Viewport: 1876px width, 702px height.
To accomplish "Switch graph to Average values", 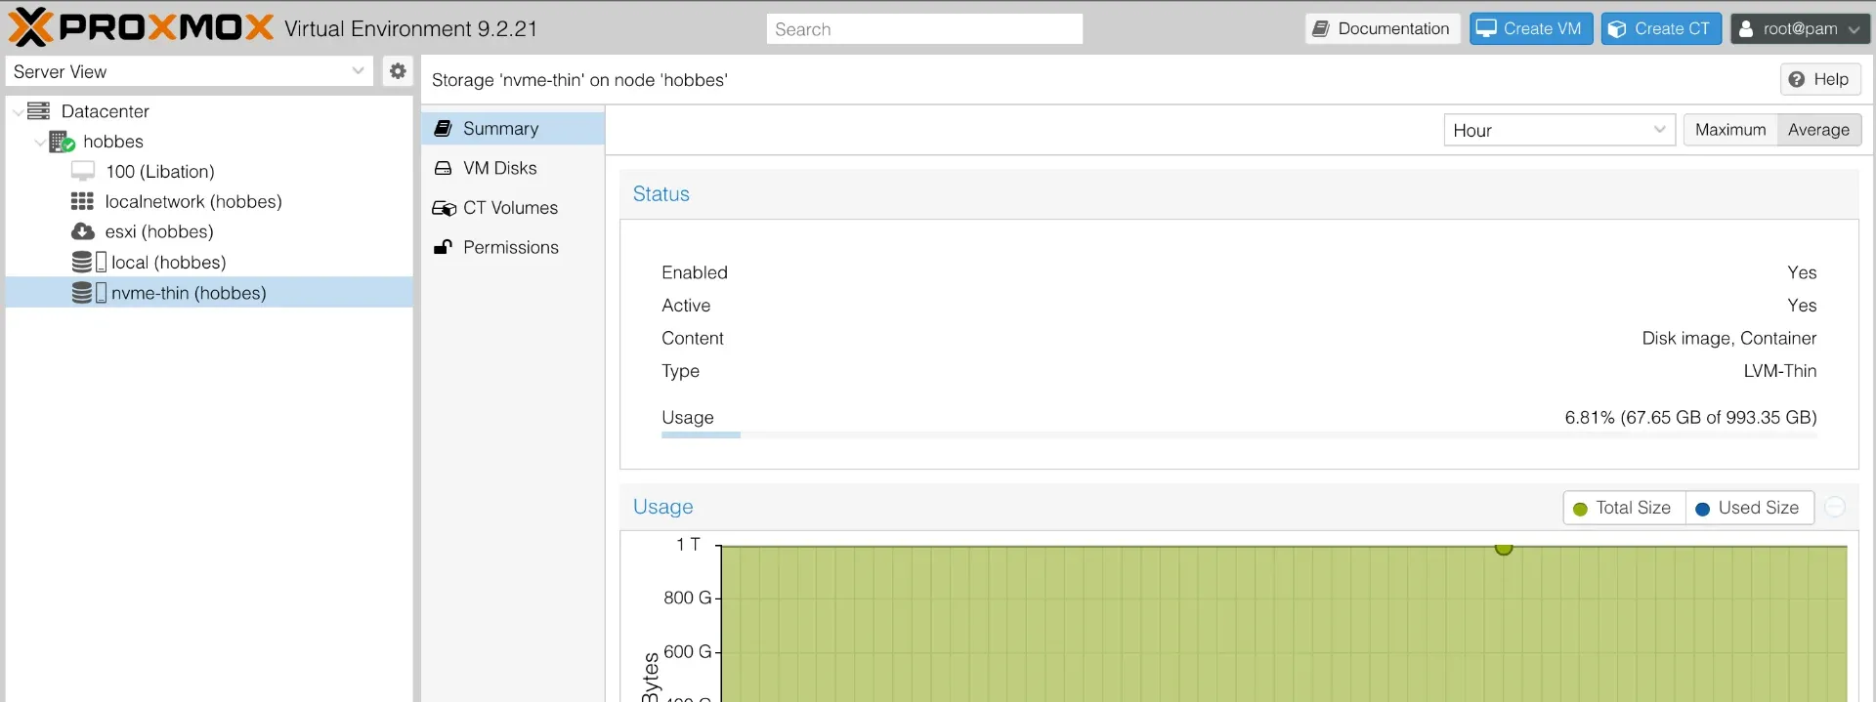I will click(x=1818, y=130).
